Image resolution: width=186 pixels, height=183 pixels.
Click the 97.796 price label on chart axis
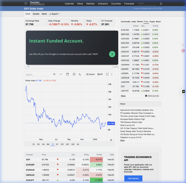(111, 123)
